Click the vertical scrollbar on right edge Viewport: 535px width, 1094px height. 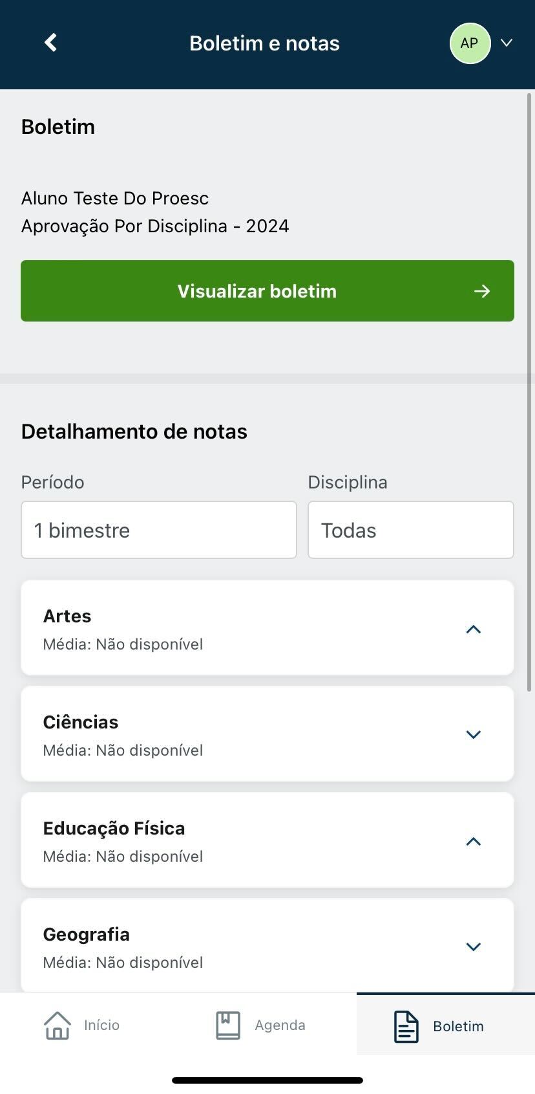coord(529,393)
